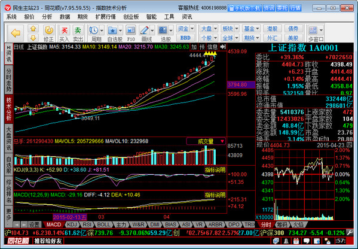
Task: Open the 选股 stock picker icon
Action: point(163,31)
